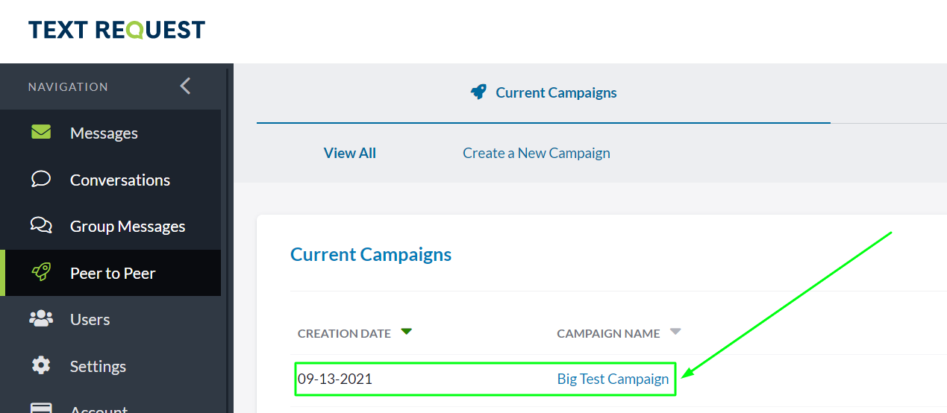Image resolution: width=947 pixels, height=413 pixels.
Task: Click the Current Campaigns rocket icon
Action: coord(478,92)
